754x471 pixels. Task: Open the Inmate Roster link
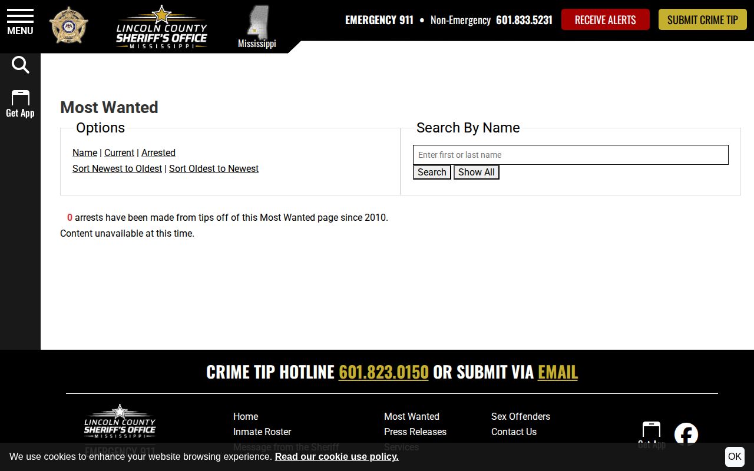tap(262, 432)
